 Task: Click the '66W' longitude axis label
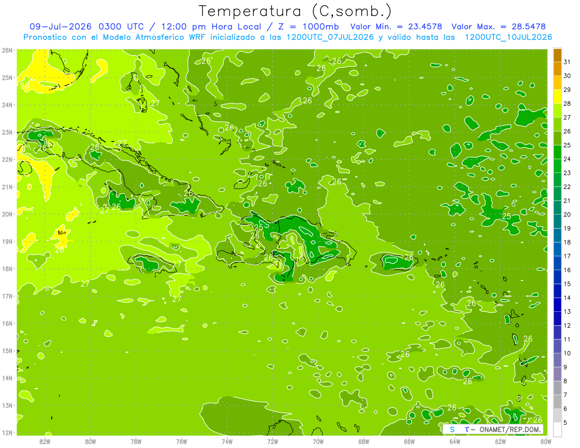[x=409, y=441]
